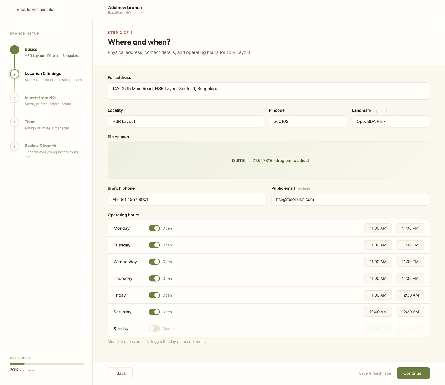This screenshot has height=385, width=445.
Task: Edit the Public email field
Action: [350, 199]
